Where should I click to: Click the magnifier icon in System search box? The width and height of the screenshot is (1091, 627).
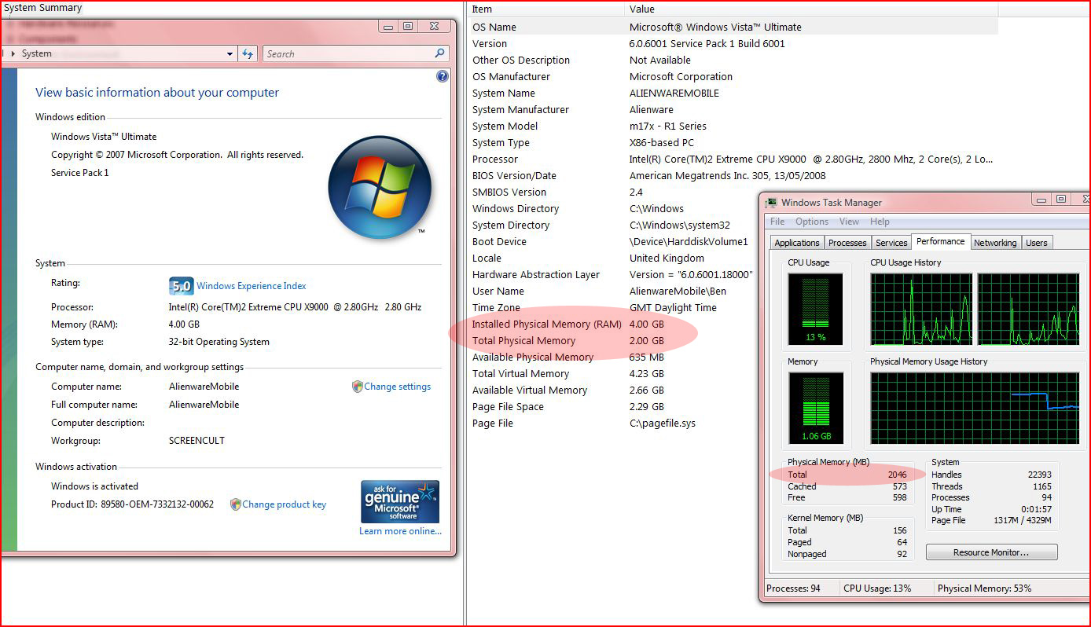point(440,53)
